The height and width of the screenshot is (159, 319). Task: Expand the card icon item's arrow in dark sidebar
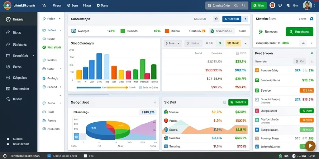point(34,56)
